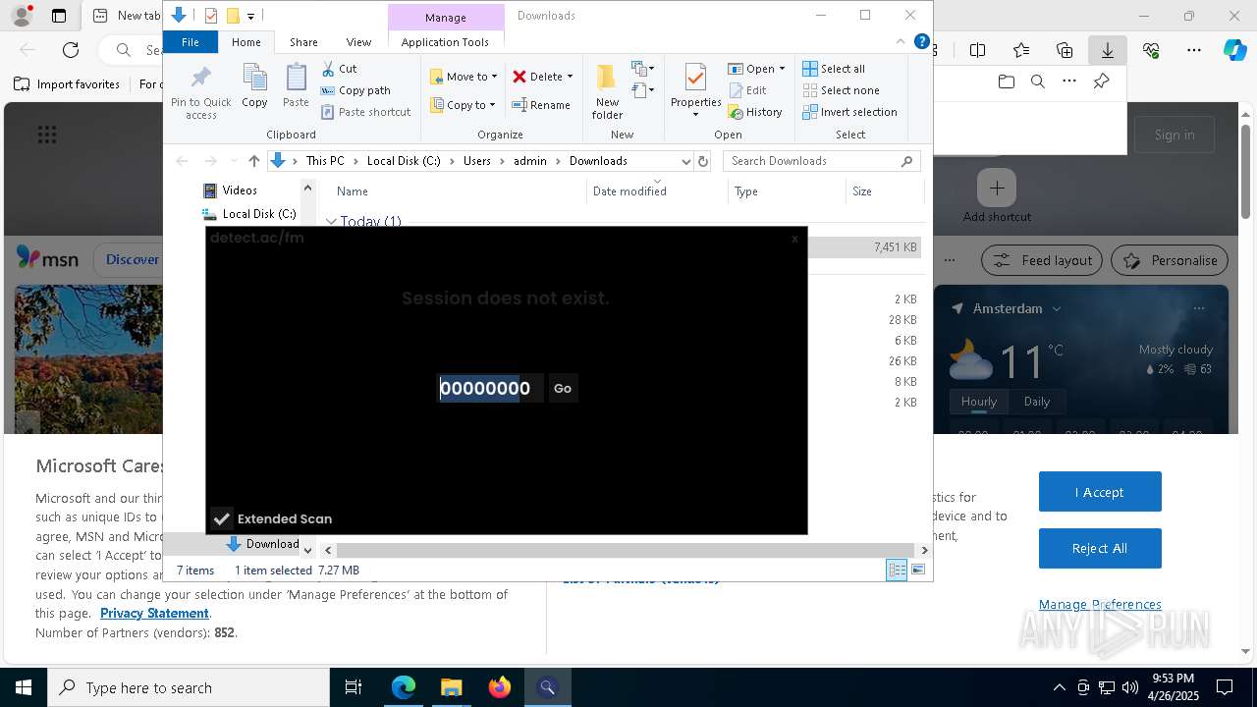Screen dimensions: 1257x707
Task: Click the Copy ribbon icon
Action: click(254, 79)
